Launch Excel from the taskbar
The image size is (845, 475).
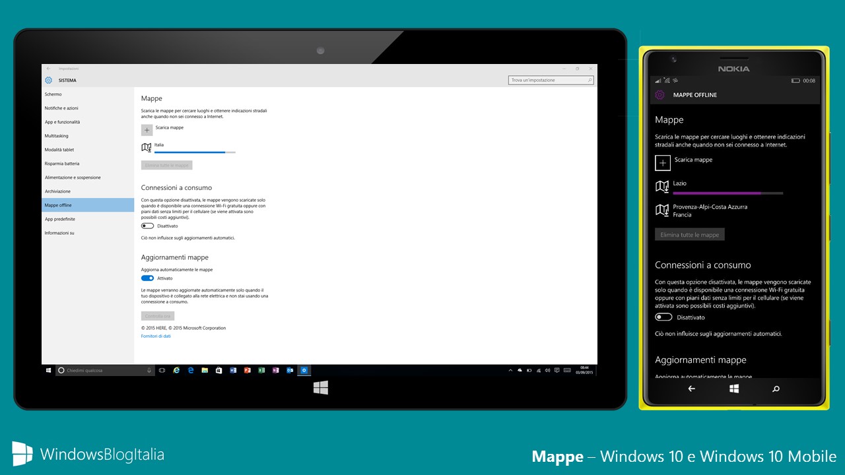[x=261, y=371]
